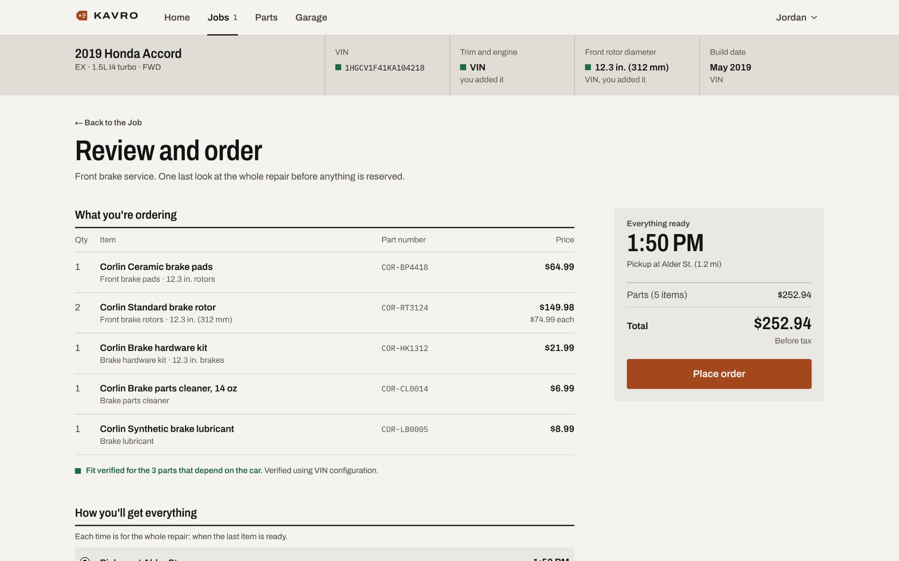
Task: Click green marker beside Trim and engine VIN
Action: click(463, 67)
